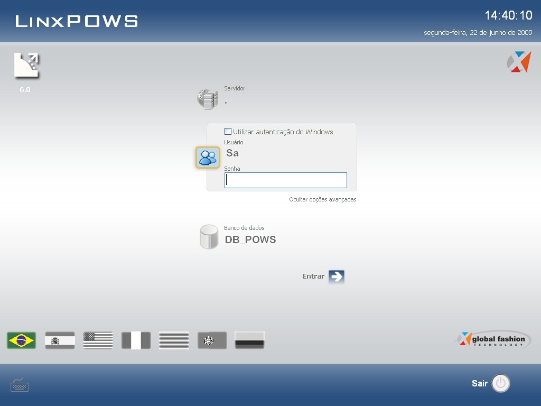The height and width of the screenshot is (406, 541).
Task: Click the LinxPOWS title logo
Action: (77, 21)
